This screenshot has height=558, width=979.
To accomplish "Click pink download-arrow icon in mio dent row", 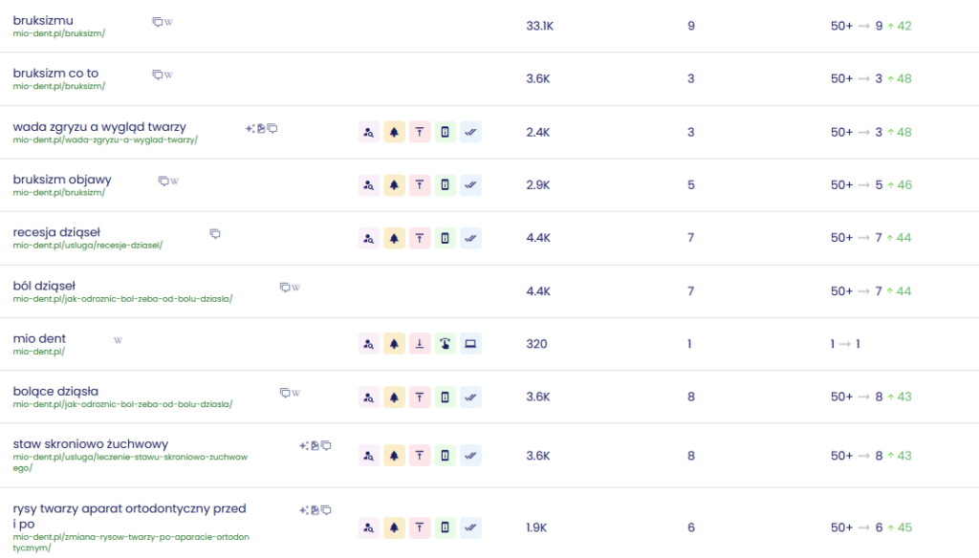I will [x=419, y=344].
